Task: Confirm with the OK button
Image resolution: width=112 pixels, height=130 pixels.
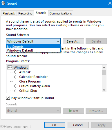Action: click(55, 125)
